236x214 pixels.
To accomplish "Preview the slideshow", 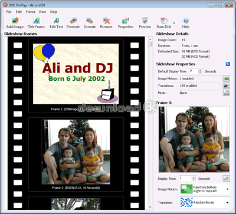I will pos(145,23).
